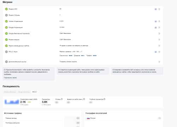177x127 pixels.
Task: Click green check icon for Google Индексация
Action: coord(6,27)
